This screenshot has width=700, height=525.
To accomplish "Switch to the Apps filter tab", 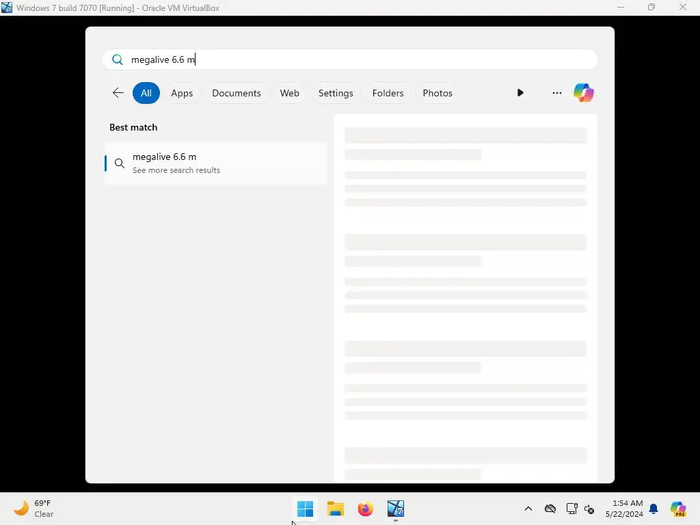I will click(x=182, y=93).
